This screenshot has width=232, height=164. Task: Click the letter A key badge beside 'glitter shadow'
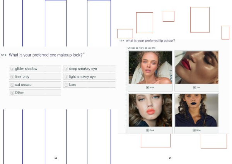coord(12,69)
